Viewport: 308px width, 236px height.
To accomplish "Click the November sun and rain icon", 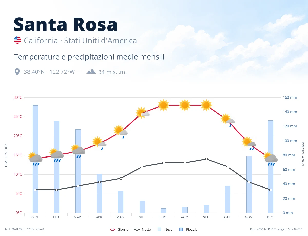I will tap(249, 143).
